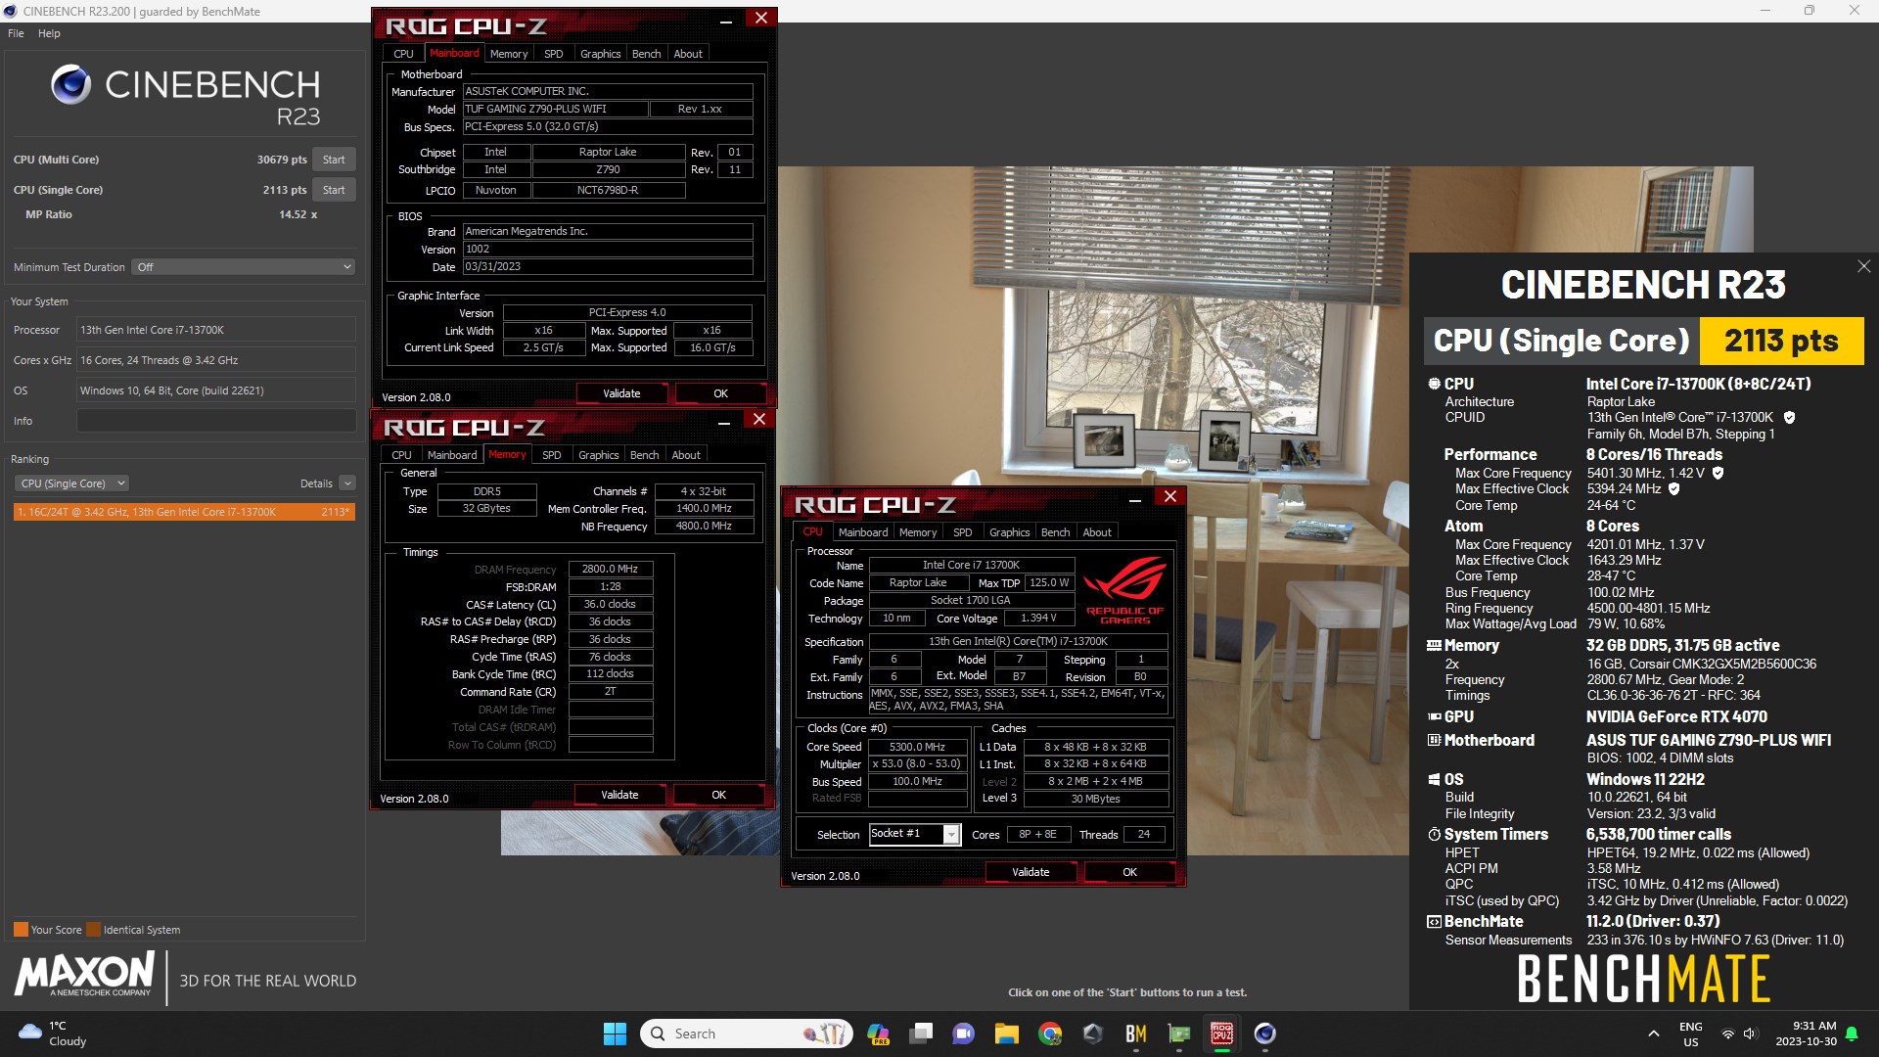Expand the ranking Details dropdown arrow
Viewport: 1879px width, 1057px height.
pos(347,483)
